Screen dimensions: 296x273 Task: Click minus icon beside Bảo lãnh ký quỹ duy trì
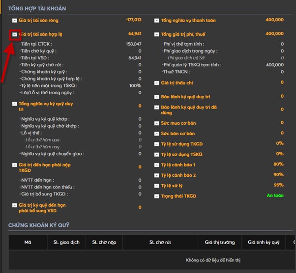point(157,97)
